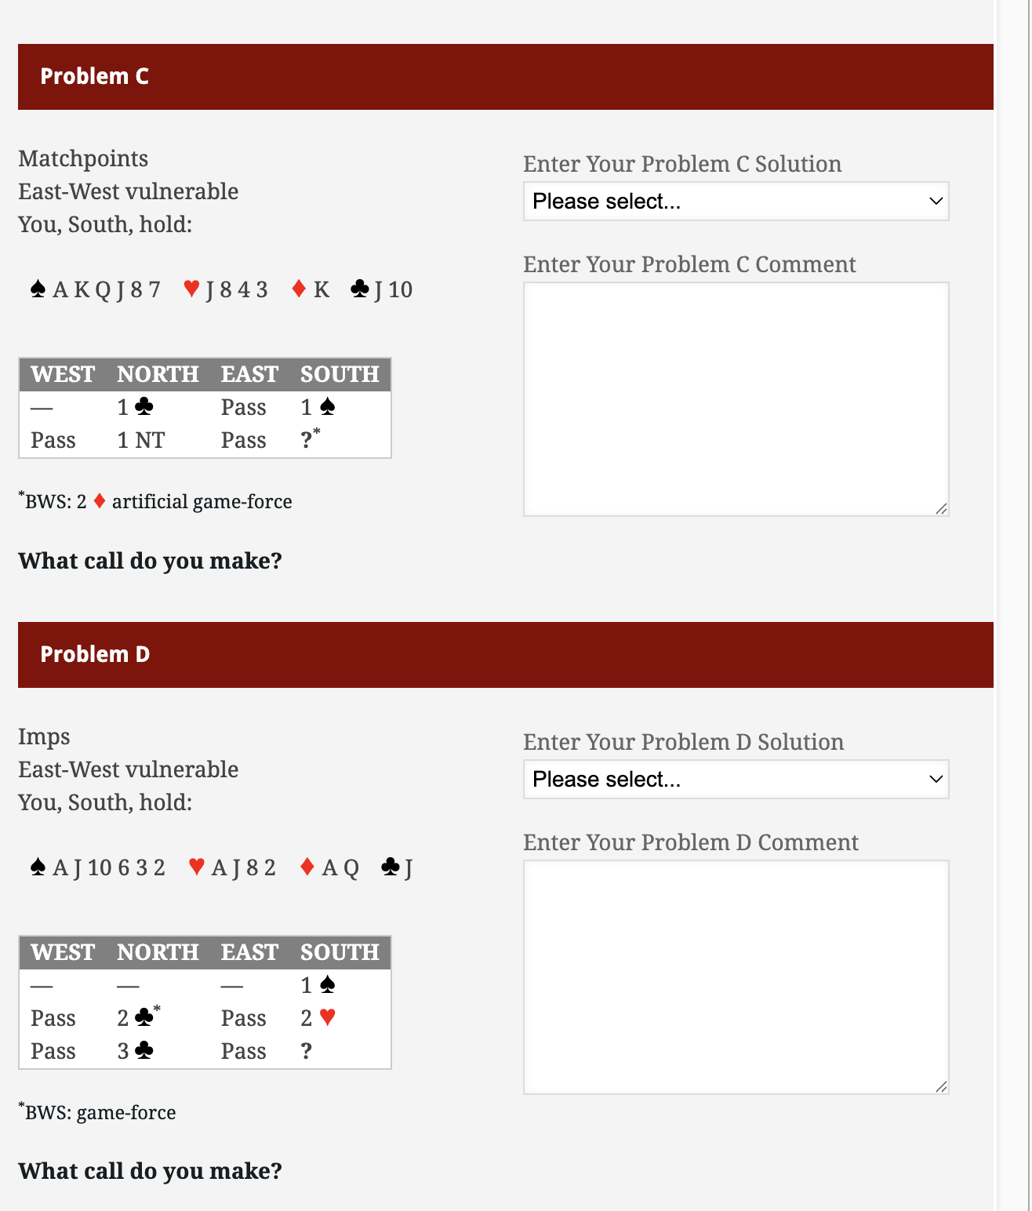Click the diamond suit icon in Problem C hand
The image size is (1032, 1211).
(299, 289)
